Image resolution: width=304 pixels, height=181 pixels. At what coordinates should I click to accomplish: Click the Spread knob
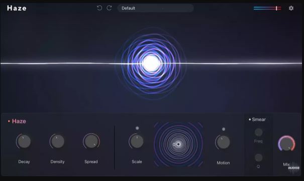click(x=91, y=141)
